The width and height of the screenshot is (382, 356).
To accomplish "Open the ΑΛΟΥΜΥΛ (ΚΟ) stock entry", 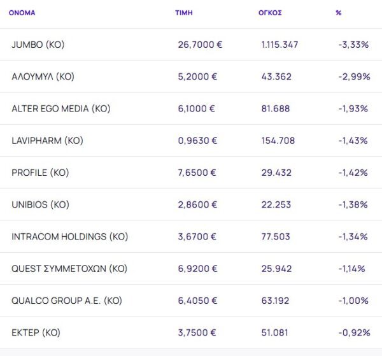I will 43,76.
